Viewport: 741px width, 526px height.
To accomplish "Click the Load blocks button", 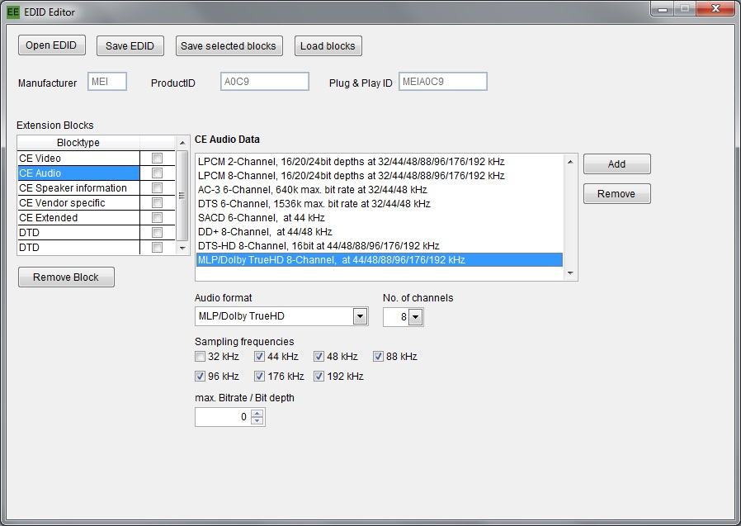I will (x=328, y=46).
